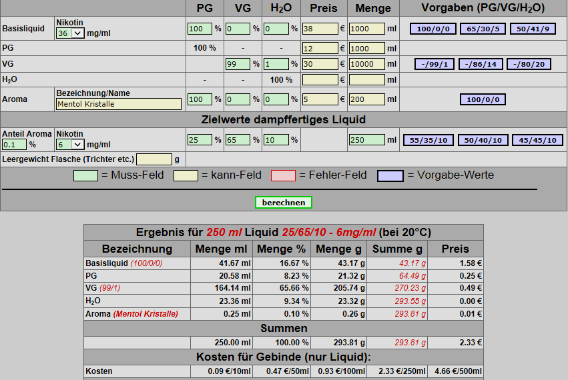
Task: Click the berechnen button
Action: pos(283,203)
